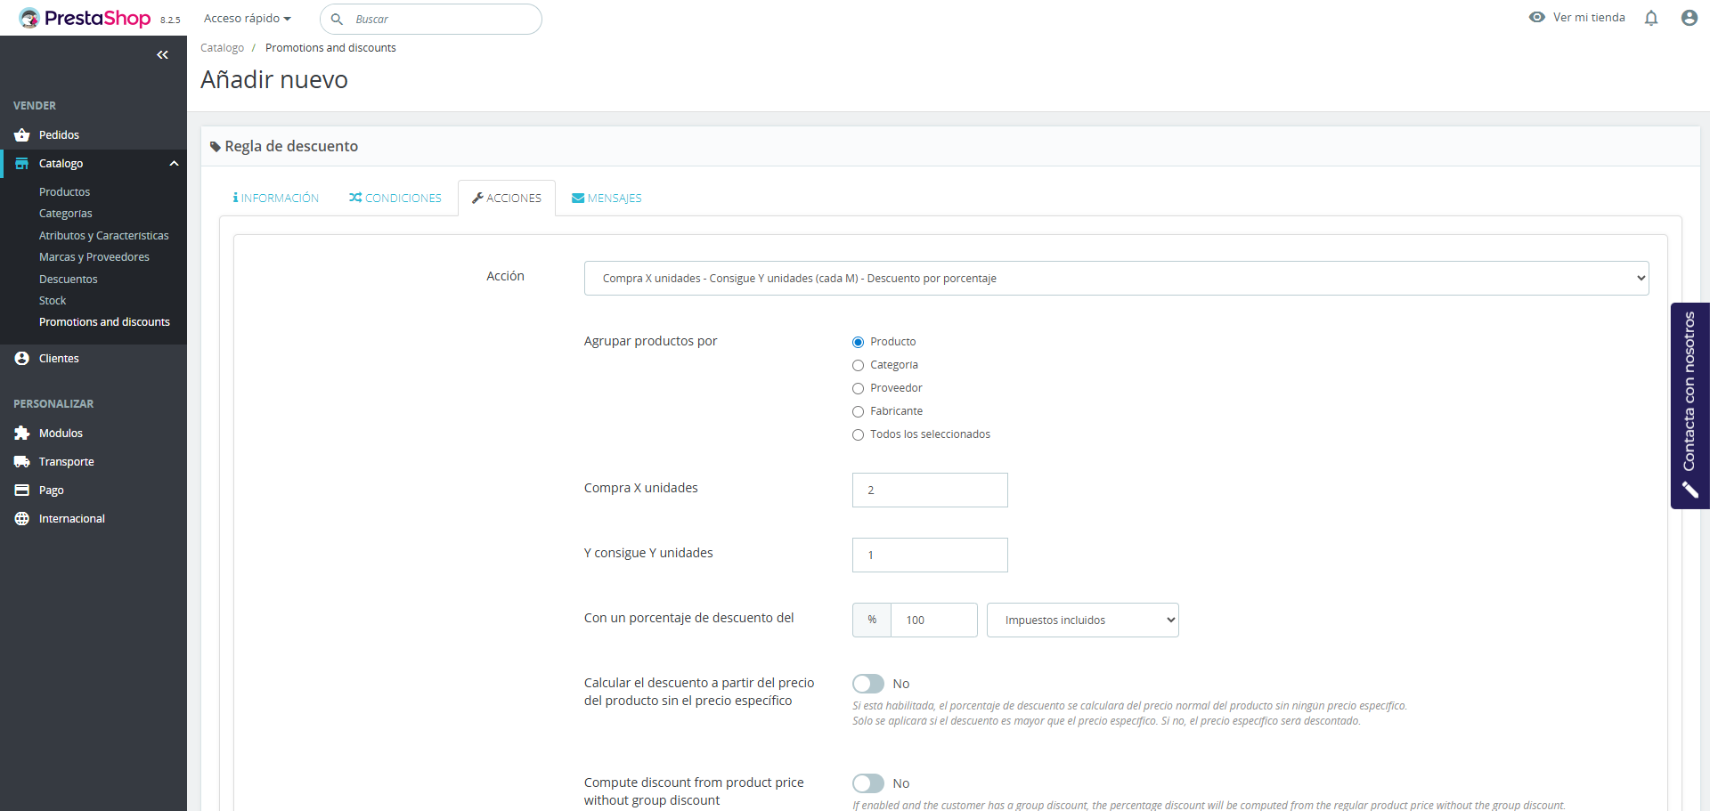Click the Modulos puzzle icon
The height and width of the screenshot is (811, 1710).
coord(22,434)
